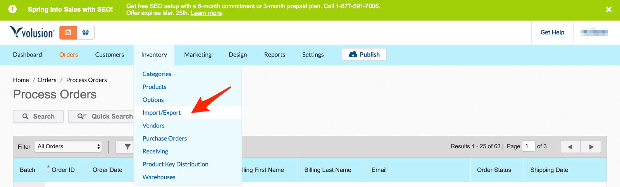Choose Purchase Orders from the dropdown menu
This screenshot has height=187, width=620.
coord(165,138)
